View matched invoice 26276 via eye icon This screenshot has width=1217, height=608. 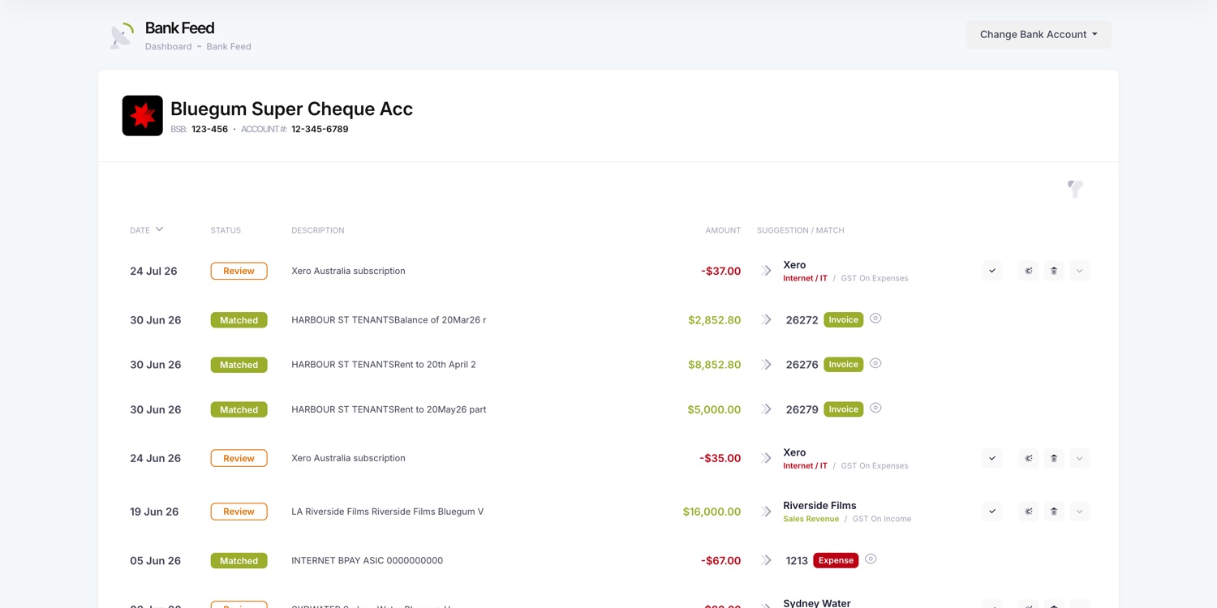point(875,363)
